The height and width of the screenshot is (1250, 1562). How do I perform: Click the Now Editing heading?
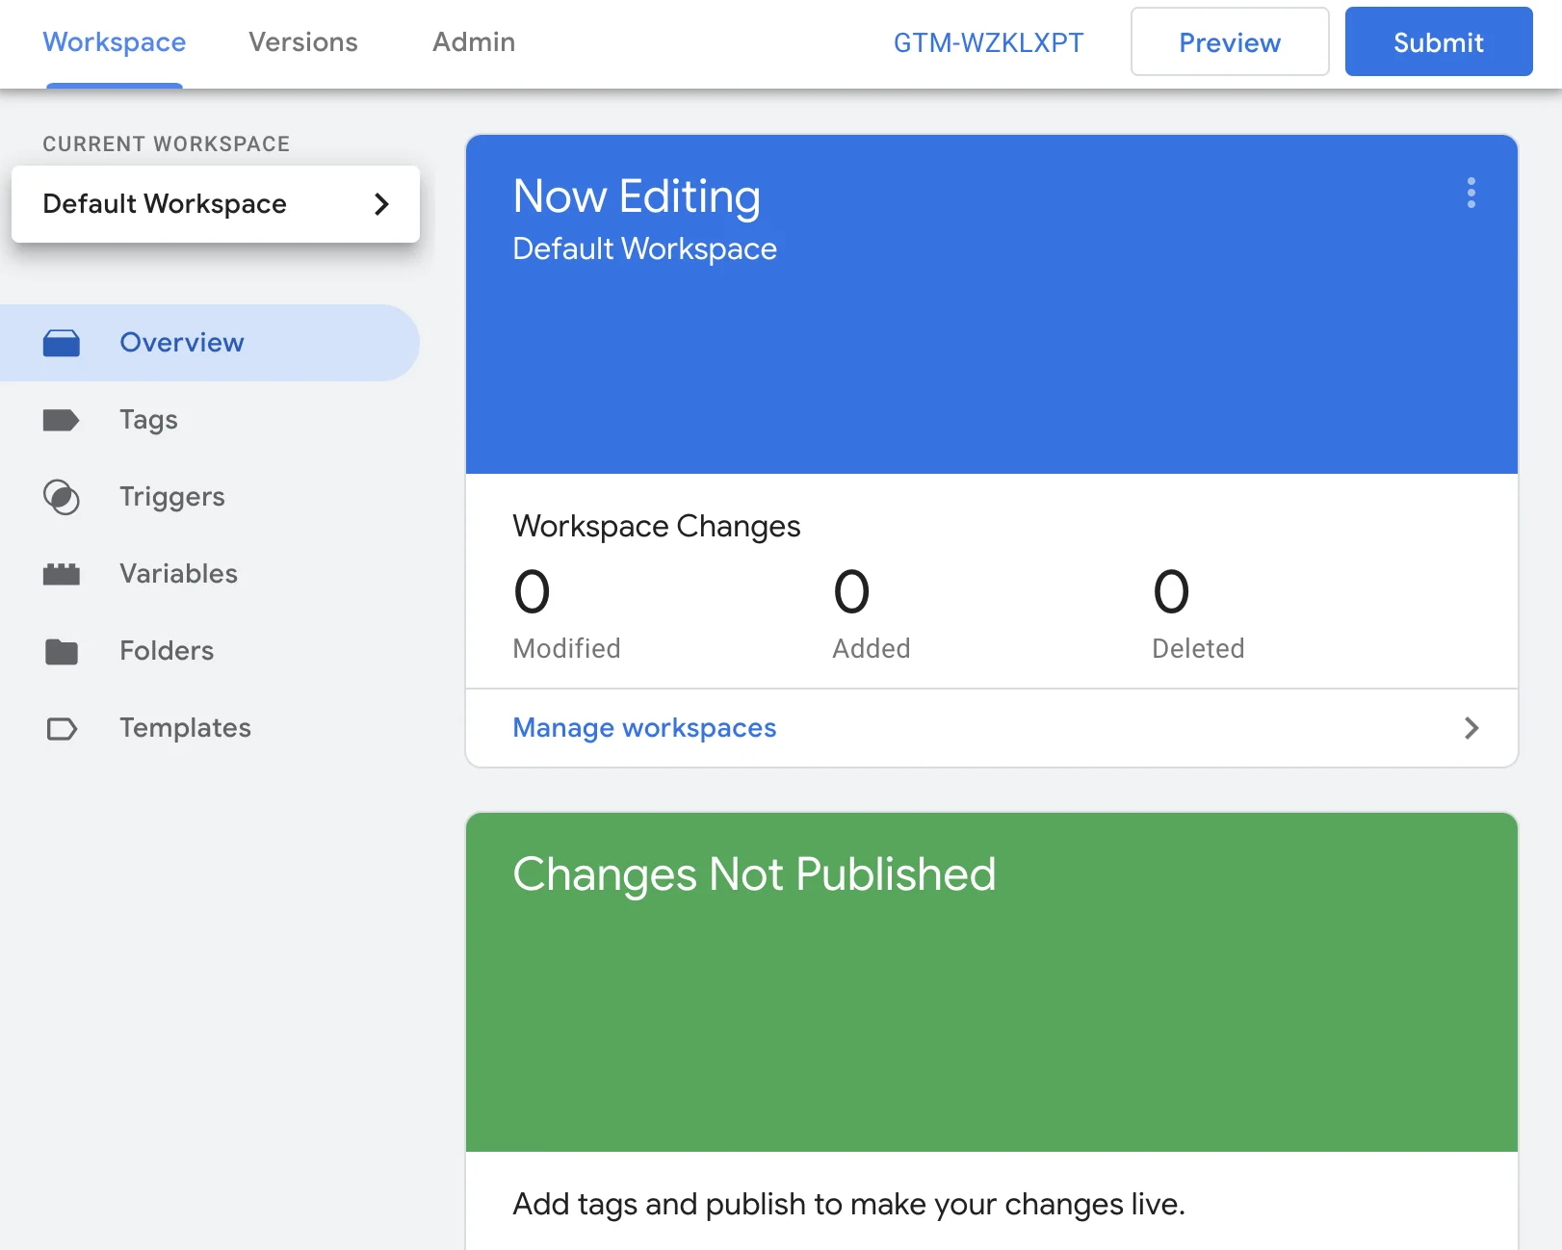tap(637, 196)
